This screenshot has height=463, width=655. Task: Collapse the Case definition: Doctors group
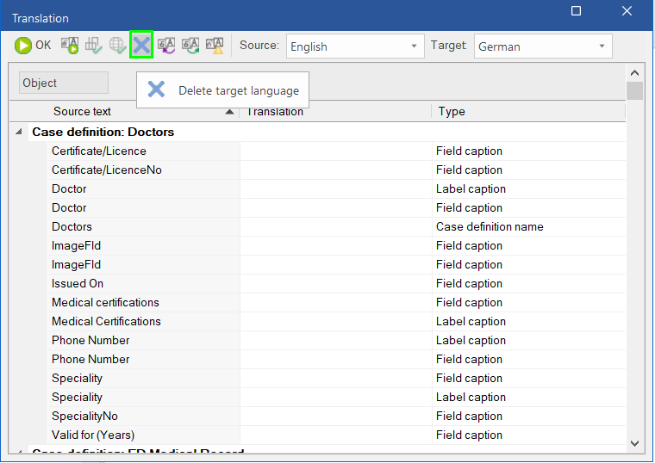point(18,132)
